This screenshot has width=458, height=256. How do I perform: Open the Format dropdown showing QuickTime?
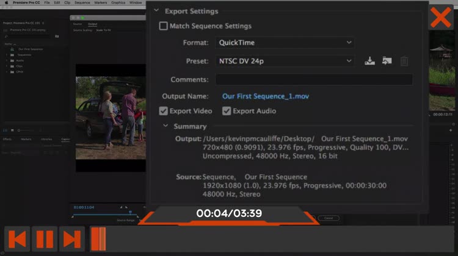(284, 43)
